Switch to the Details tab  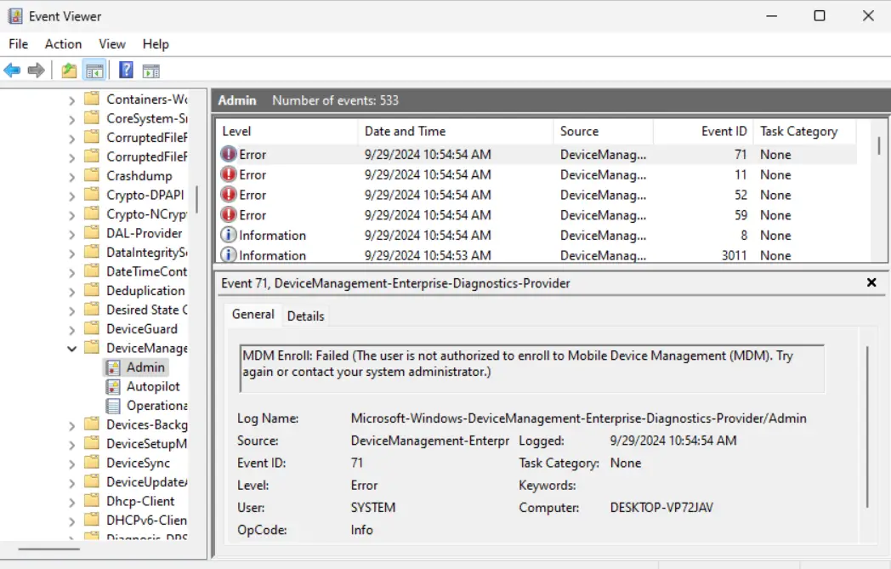pos(305,316)
